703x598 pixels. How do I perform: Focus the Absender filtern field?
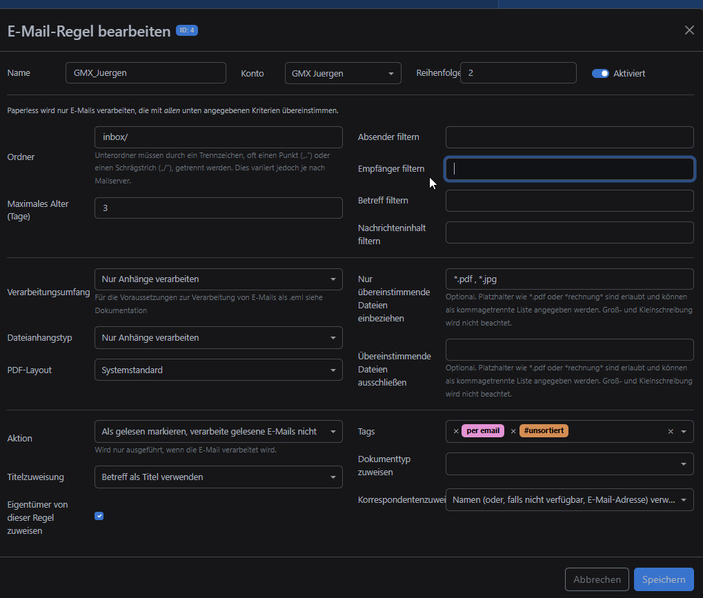pos(569,137)
